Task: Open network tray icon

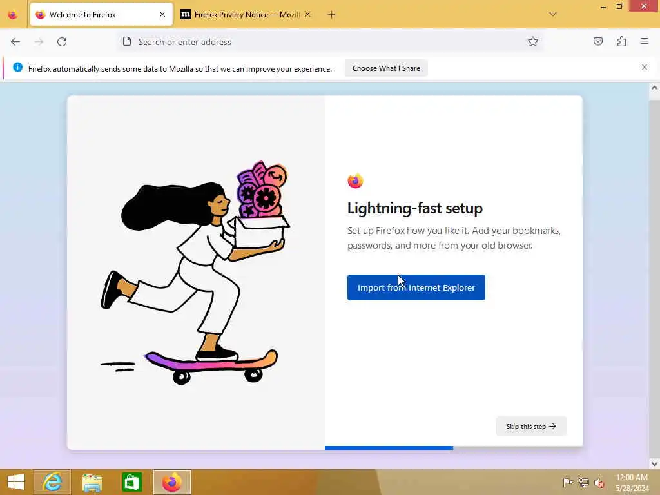Action: [x=583, y=482]
